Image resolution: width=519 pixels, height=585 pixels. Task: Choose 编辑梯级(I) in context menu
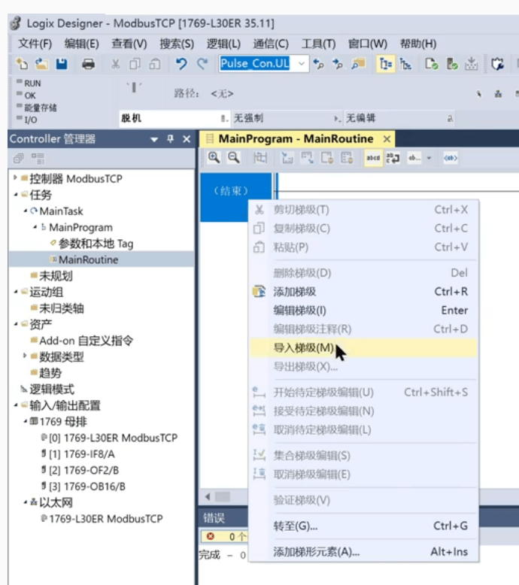364,311
